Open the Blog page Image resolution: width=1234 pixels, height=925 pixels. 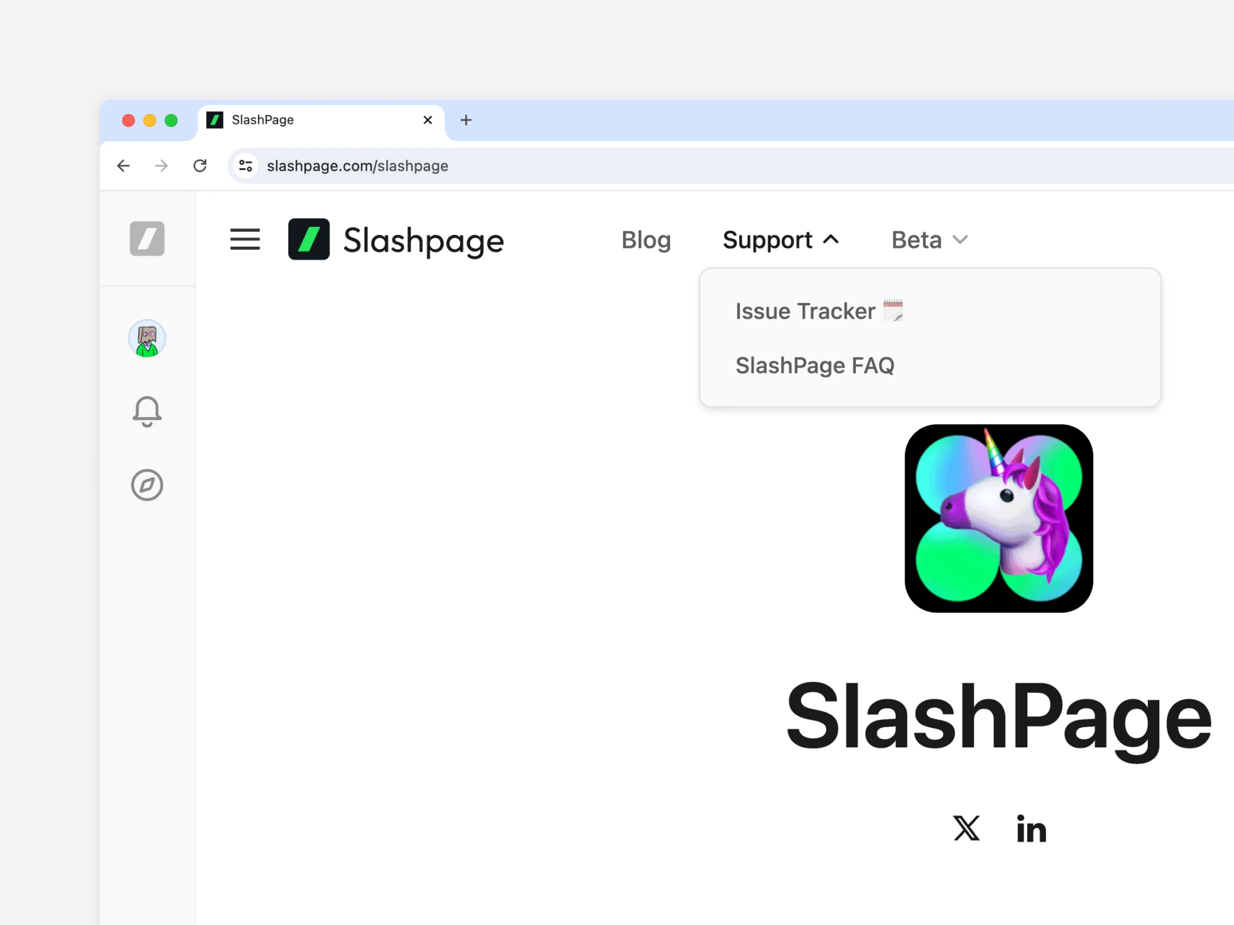(x=646, y=240)
